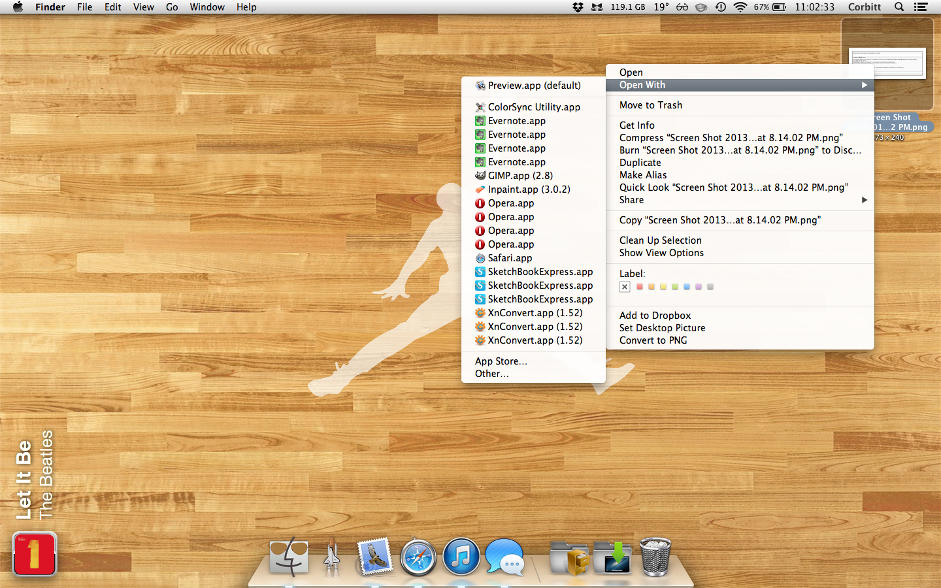Apply the gray label color
The image size is (941, 588).
click(x=710, y=287)
